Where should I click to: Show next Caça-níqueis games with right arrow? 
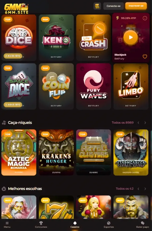tap(145, 123)
